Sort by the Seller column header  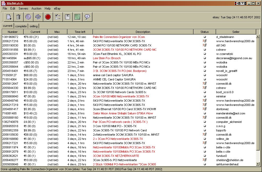tap(236, 32)
